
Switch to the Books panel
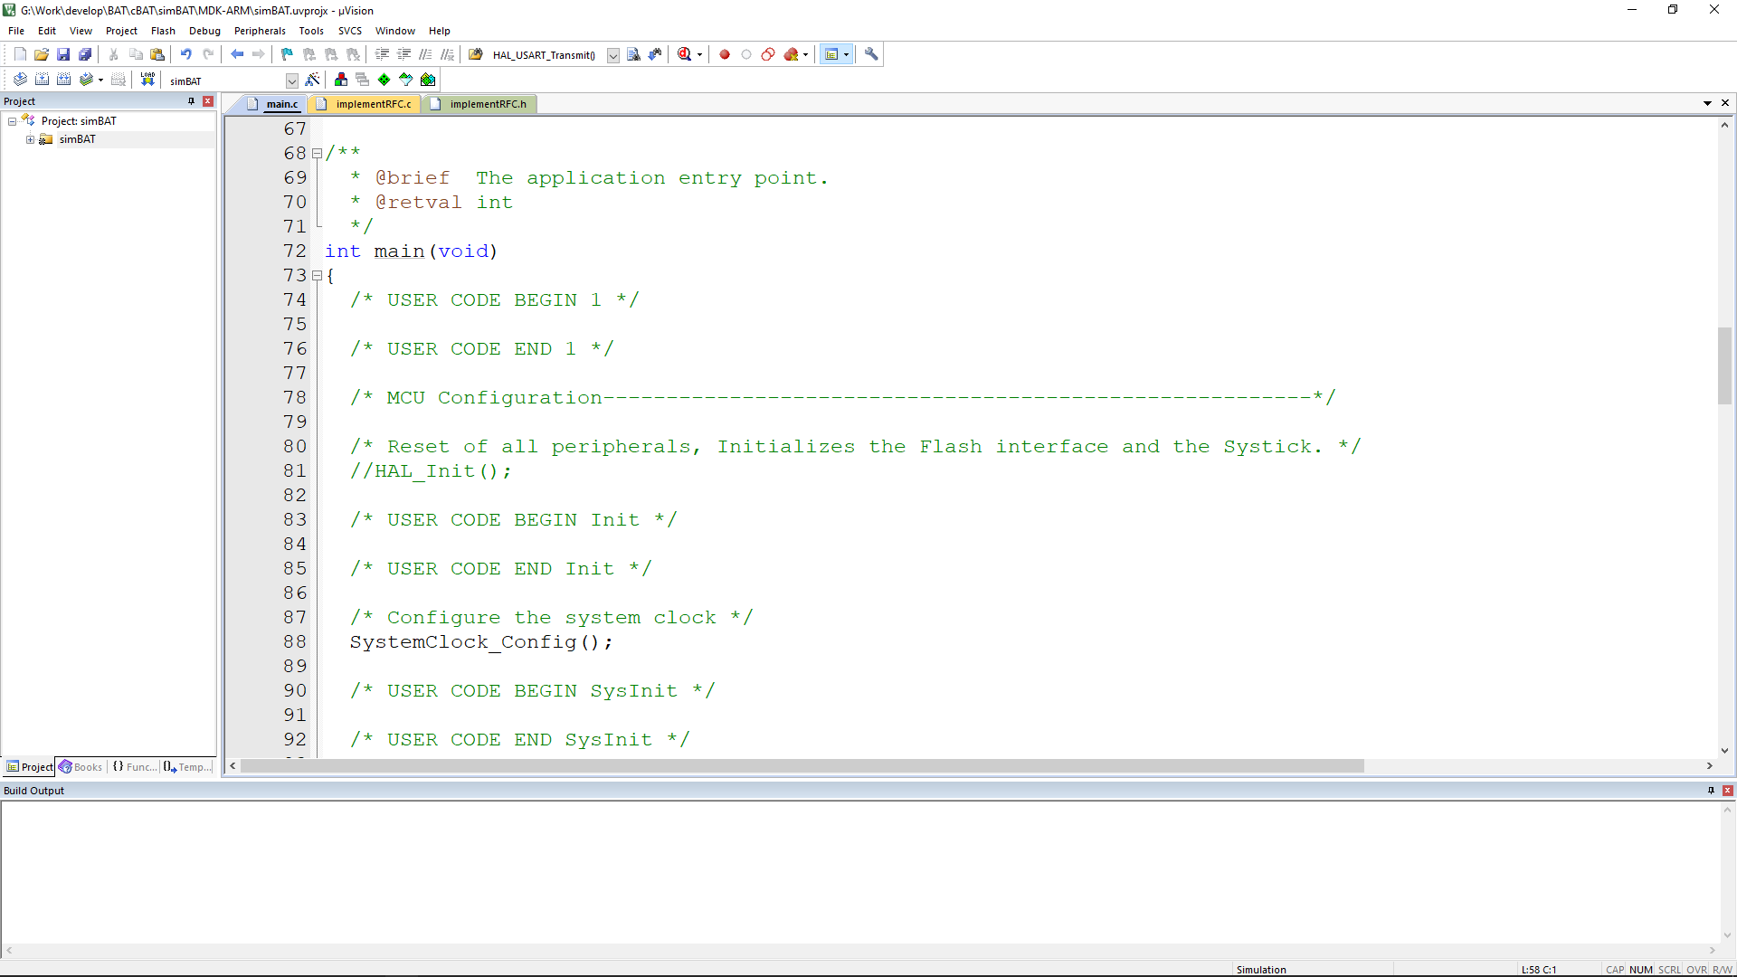click(81, 766)
